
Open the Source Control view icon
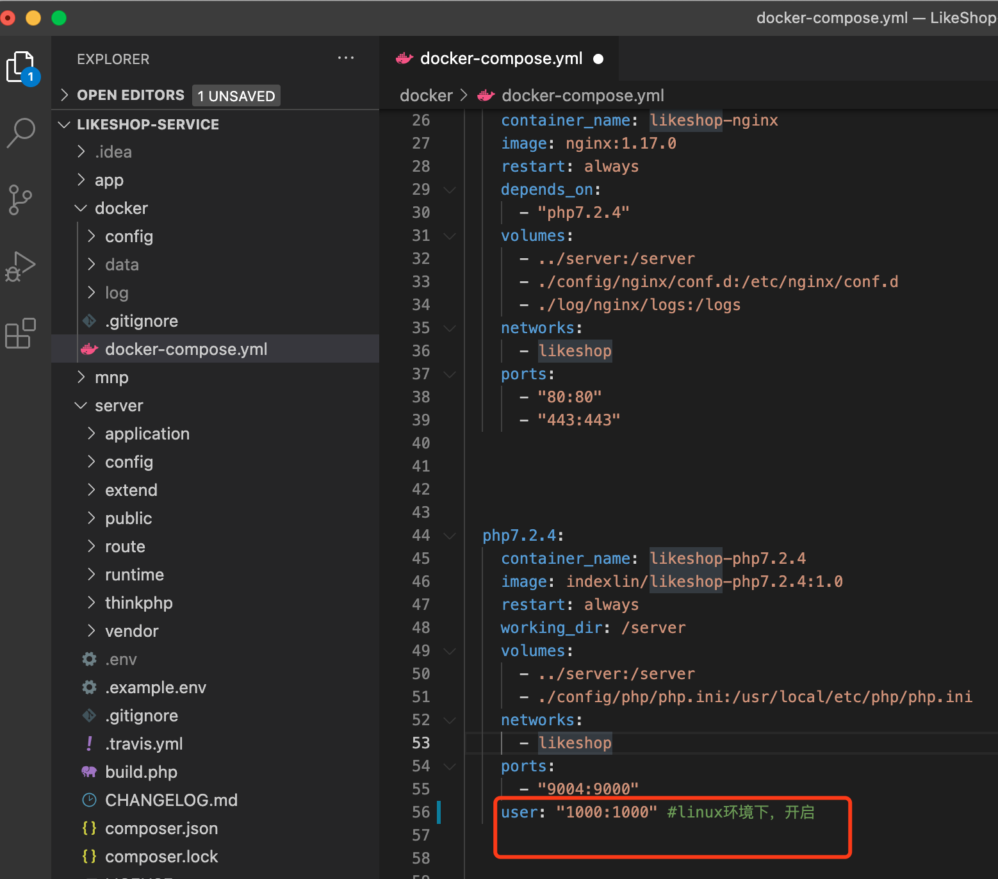tap(20, 200)
